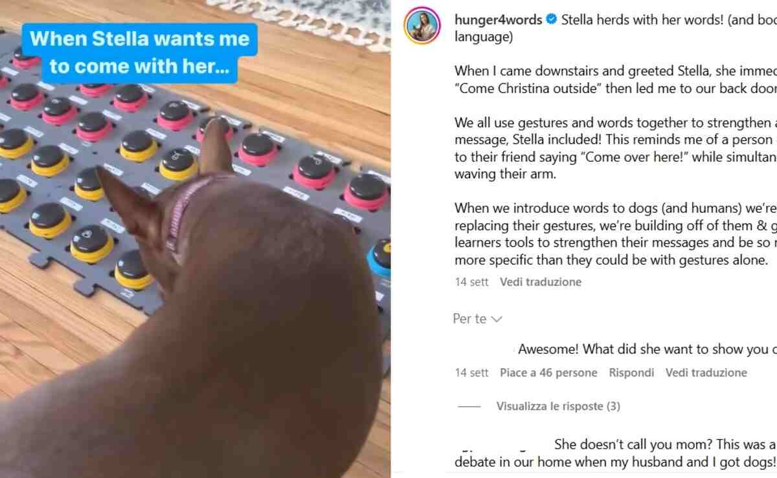Open the hunger4words username link
This screenshot has width=777, height=478.
499,20
